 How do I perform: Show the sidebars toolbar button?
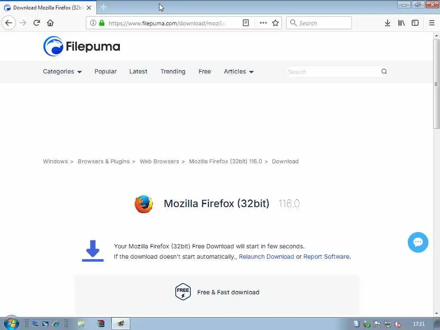[415, 23]
